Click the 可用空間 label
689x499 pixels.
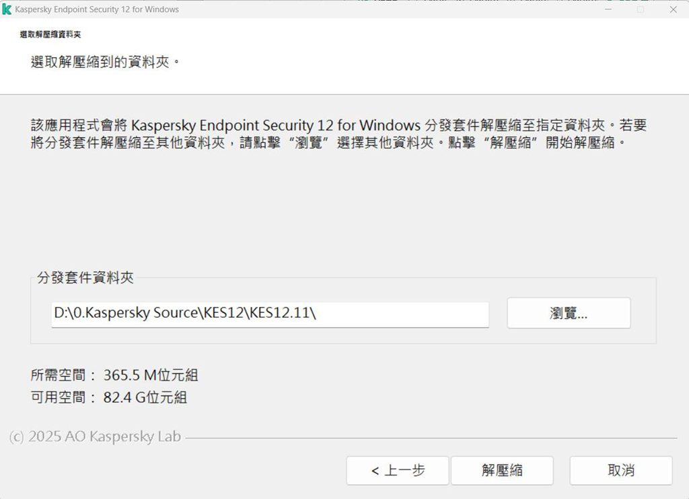click(x=63, y=398)
